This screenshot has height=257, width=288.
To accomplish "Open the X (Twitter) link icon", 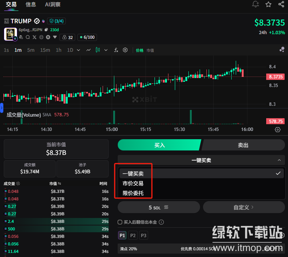I will pyautogui.click(x=35, y=37).
